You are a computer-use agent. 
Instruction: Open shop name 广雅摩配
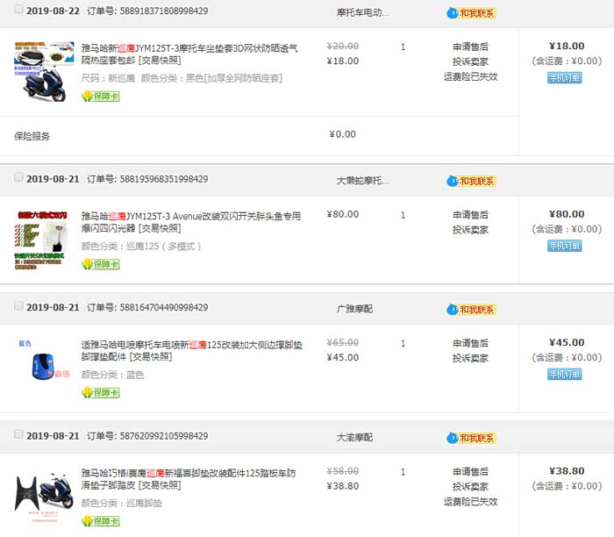tap(354, 309)
